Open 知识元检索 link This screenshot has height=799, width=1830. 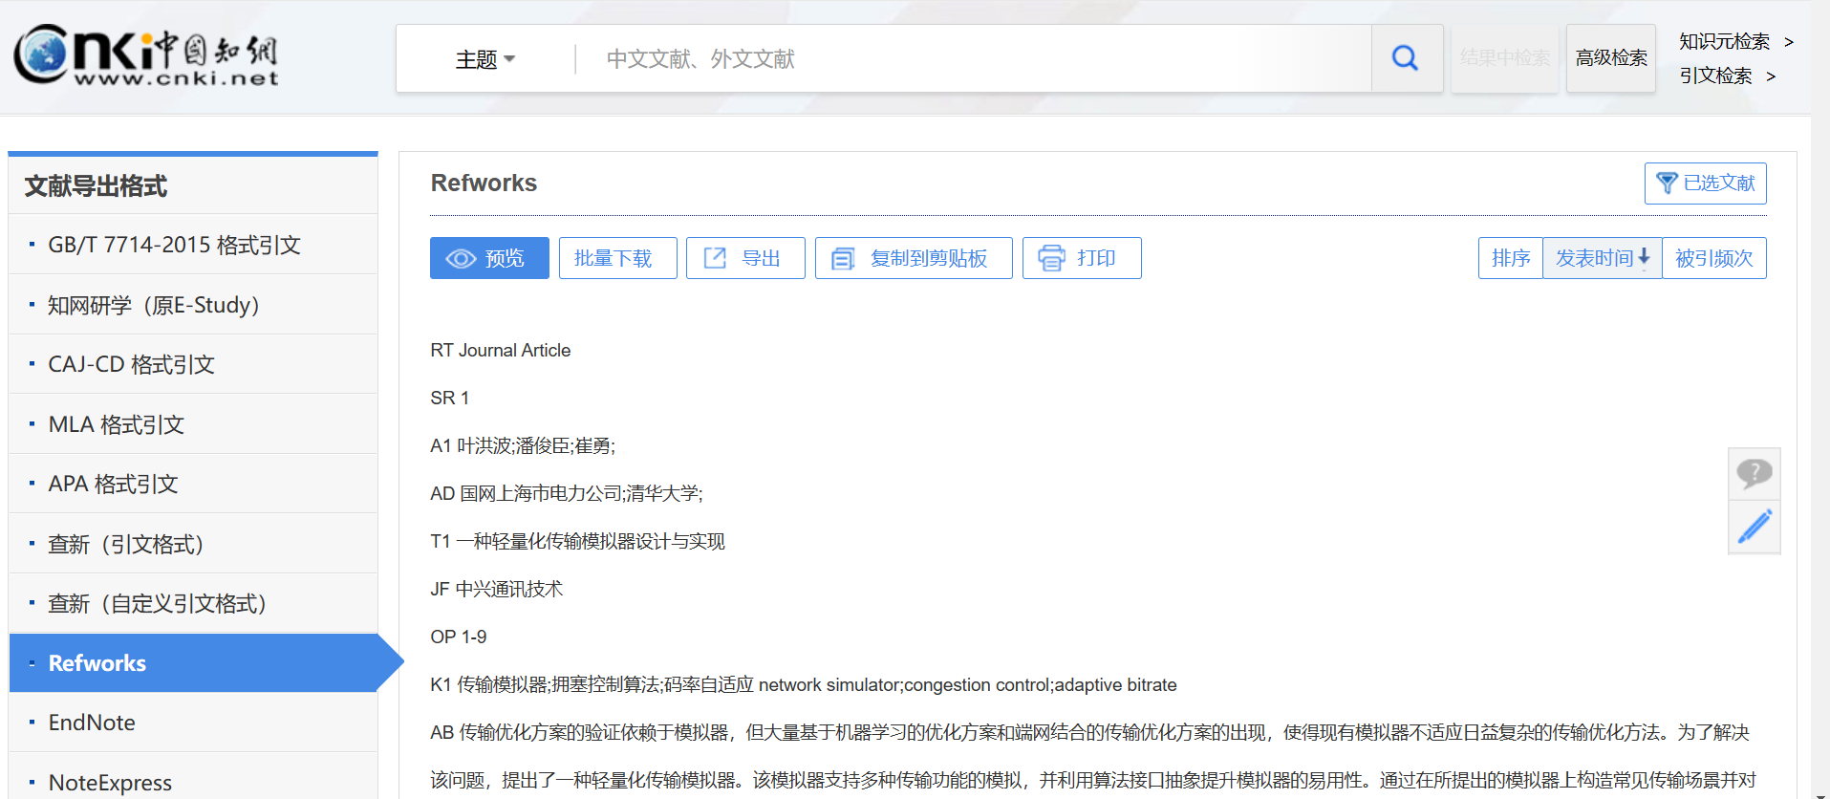[1736, 41]
